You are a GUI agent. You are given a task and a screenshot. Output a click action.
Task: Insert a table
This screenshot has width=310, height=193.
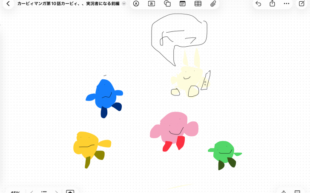coord(198,3)
